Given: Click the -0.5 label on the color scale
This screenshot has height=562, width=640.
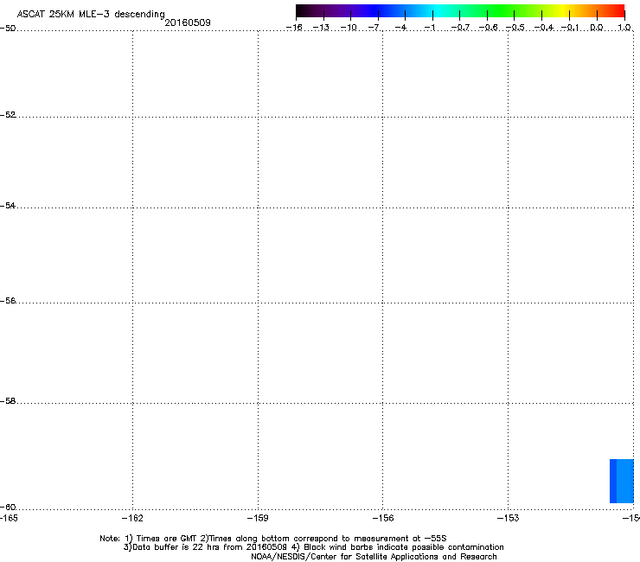Looking at the screenshot, I should click(515, 28).
